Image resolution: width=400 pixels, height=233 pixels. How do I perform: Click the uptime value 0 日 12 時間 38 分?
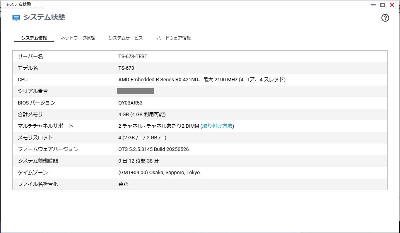[138, 161]
